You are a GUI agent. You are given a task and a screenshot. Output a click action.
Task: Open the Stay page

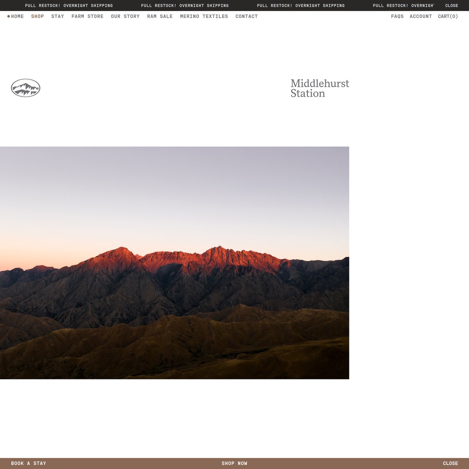[x=57, y=16]
